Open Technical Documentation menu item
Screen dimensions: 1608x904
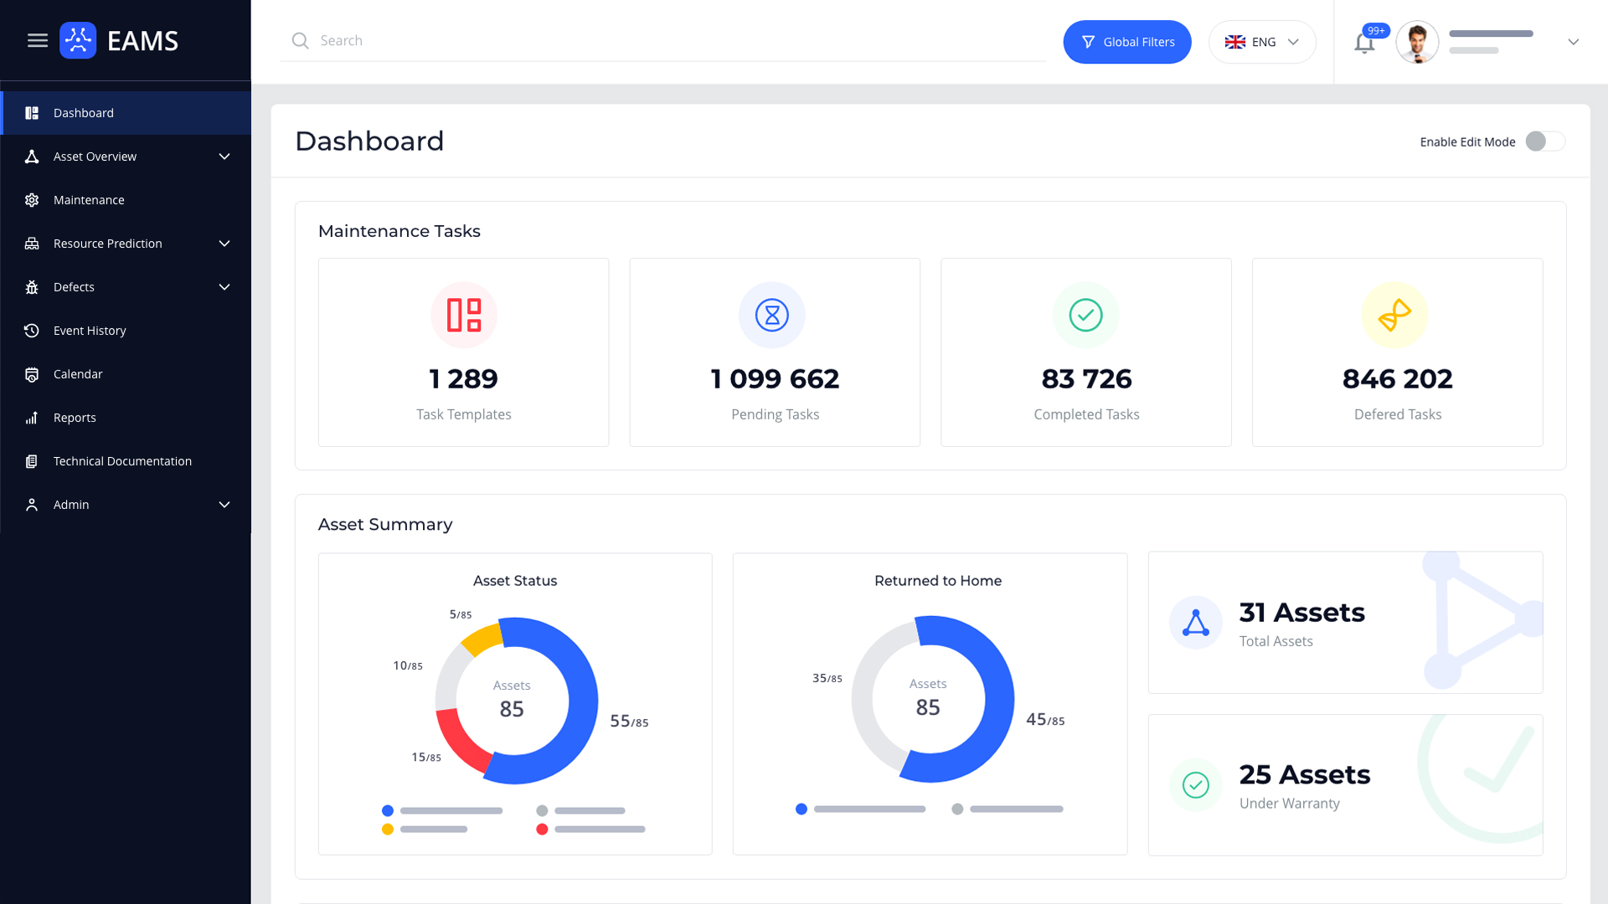tap(126, 461)
